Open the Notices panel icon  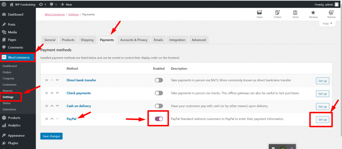[x=331, y=14]
